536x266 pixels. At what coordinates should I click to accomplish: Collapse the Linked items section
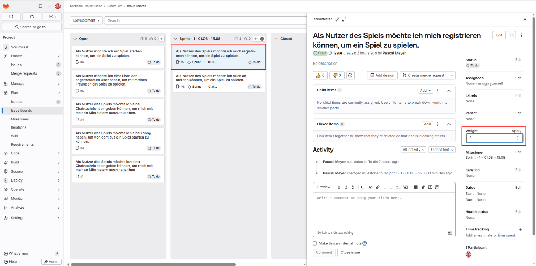pyautogui.click(x=449, y=124)
